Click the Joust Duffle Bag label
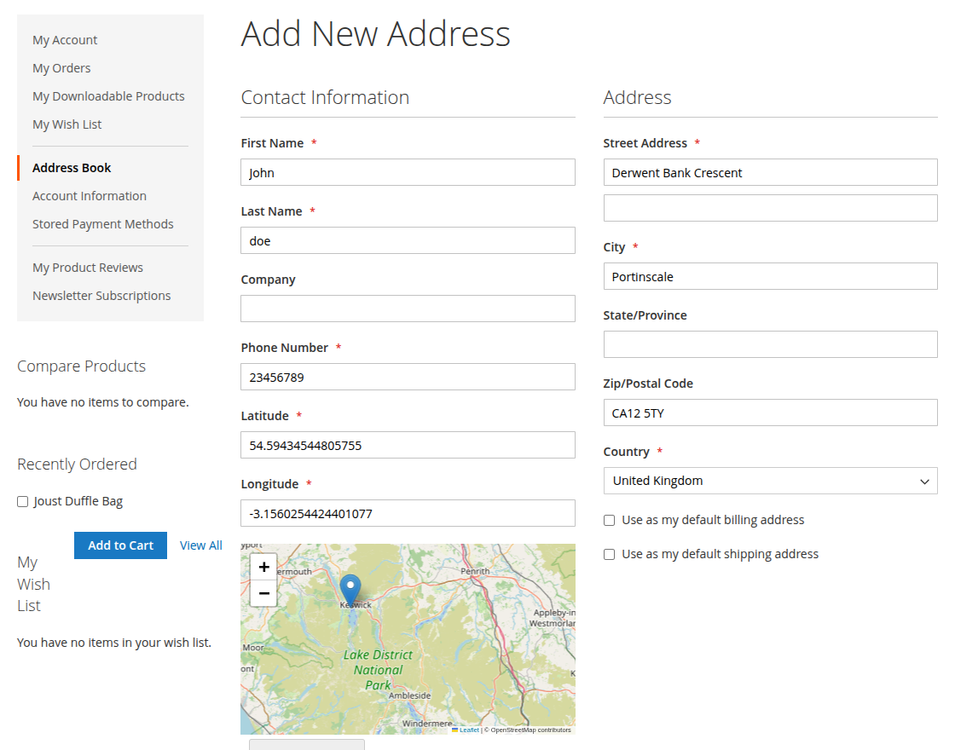 78,502
